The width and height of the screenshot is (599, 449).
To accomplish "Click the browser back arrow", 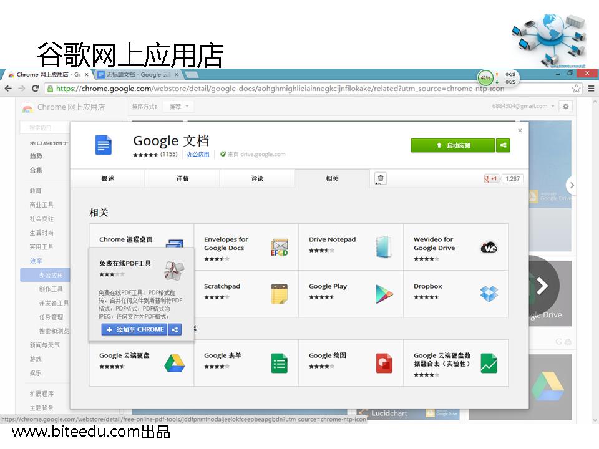I will 8,89.
